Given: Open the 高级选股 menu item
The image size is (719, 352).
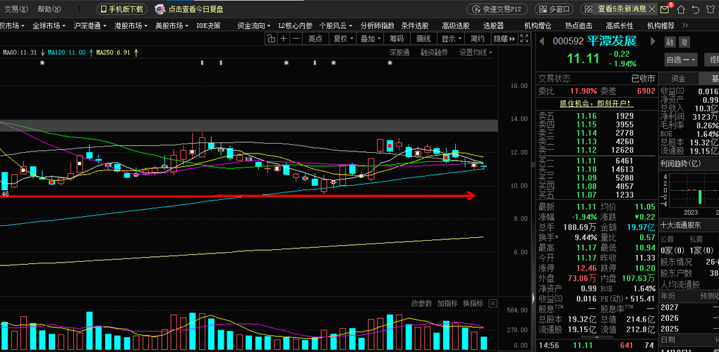Looking at the screenshot, I should [456, 25].
